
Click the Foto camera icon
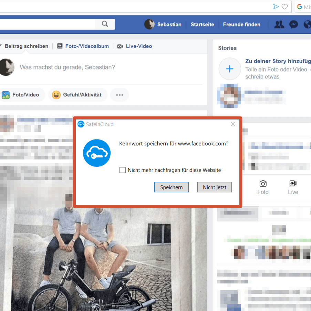[x=263, y=183]
